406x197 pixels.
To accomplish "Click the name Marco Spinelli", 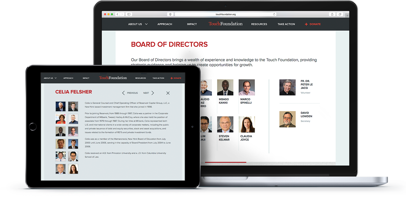I will click(x=246, y=101).
